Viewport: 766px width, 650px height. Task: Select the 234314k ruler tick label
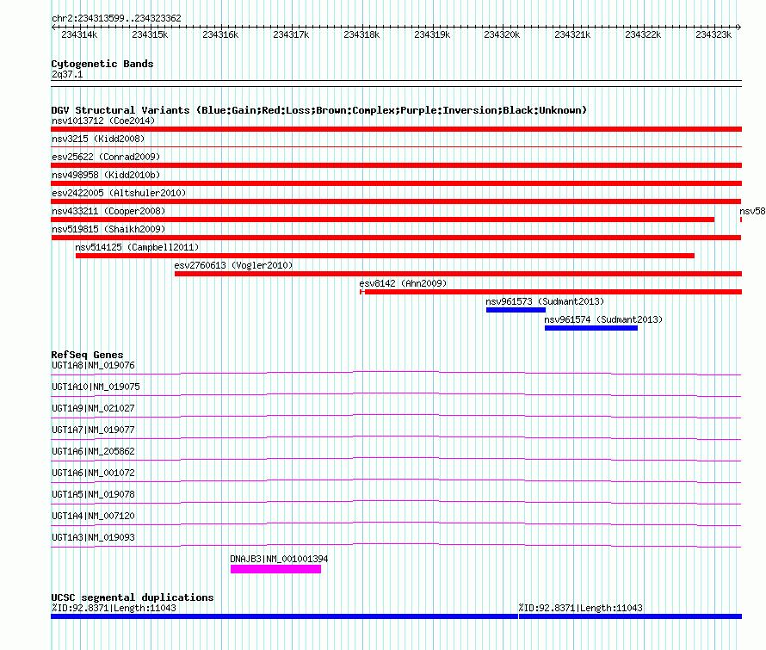(79, 34)
